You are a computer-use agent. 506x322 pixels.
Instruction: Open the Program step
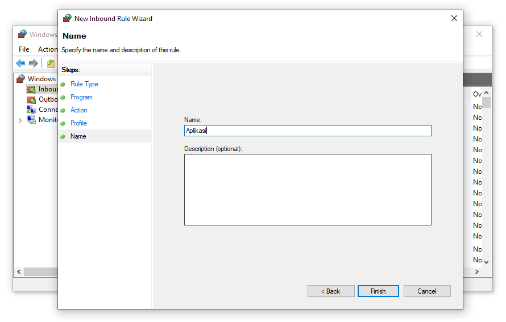[81, 97]
